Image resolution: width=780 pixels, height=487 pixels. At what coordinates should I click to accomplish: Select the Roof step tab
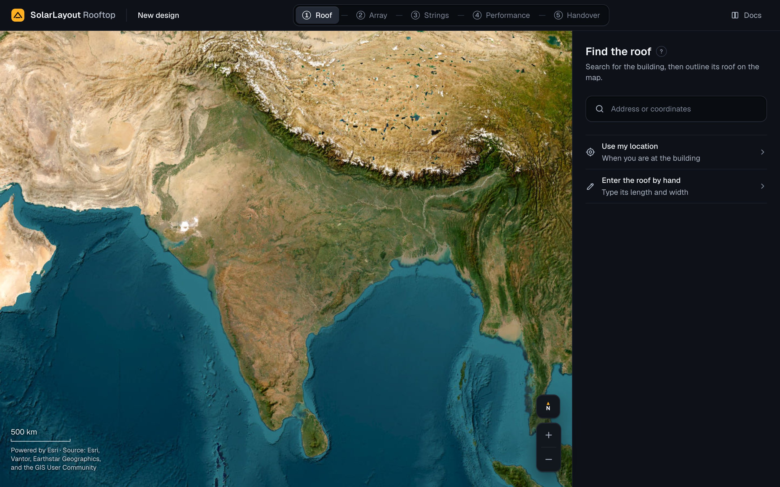[x=317, y=15]
